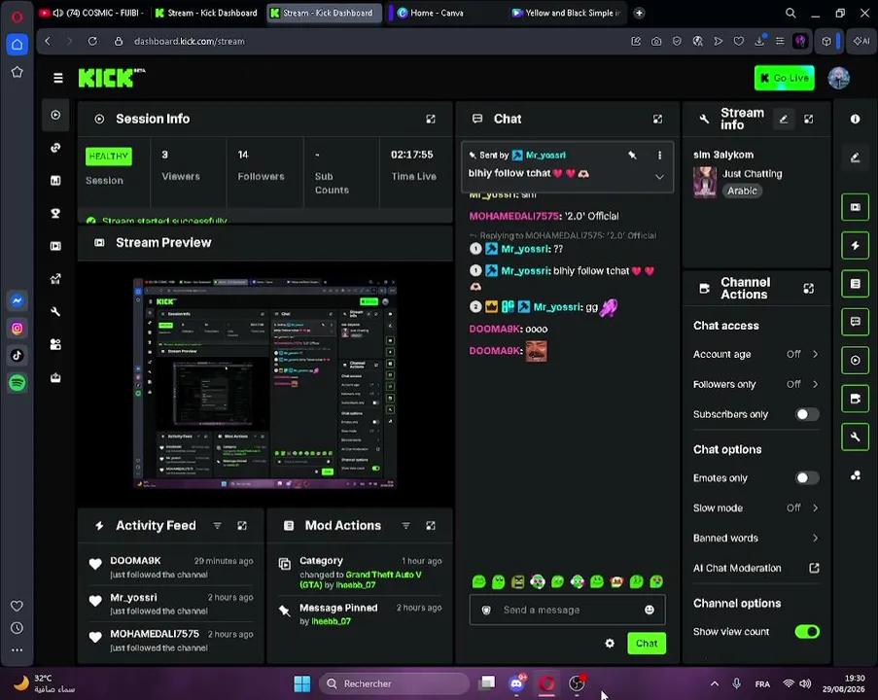Expand the Activity Feed panel
878x700 pixels.
tap(242, 525)
